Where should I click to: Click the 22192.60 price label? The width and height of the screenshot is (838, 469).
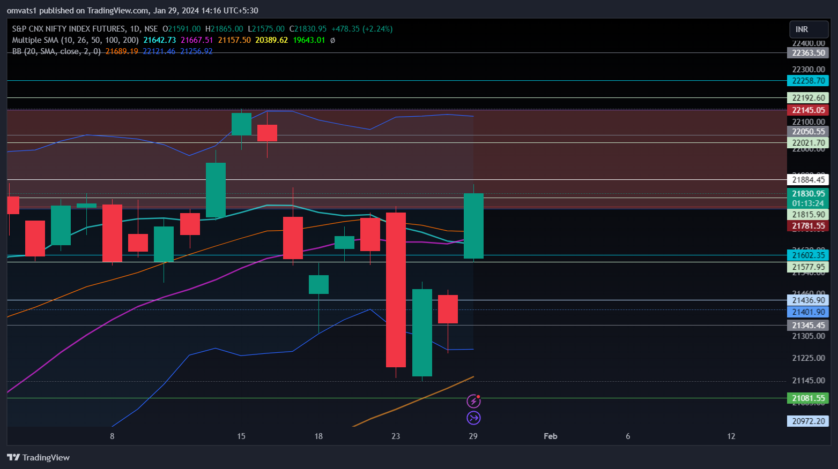click(808, 98)
